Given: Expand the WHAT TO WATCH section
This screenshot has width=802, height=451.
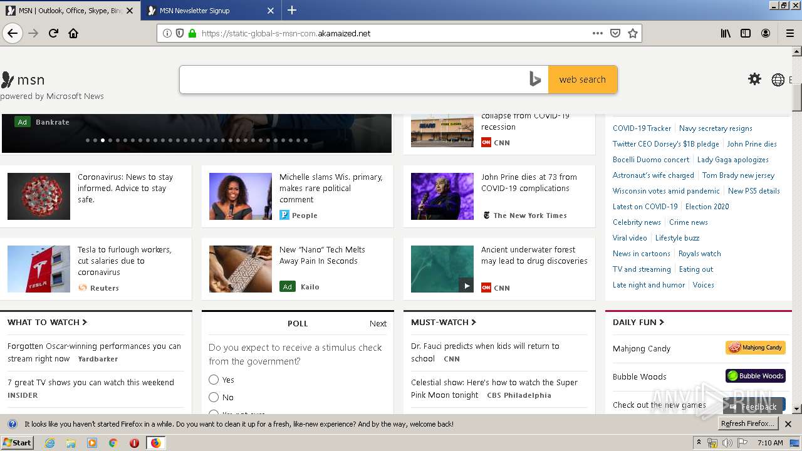Looking at the screenshot, I should tap(48, 322).
